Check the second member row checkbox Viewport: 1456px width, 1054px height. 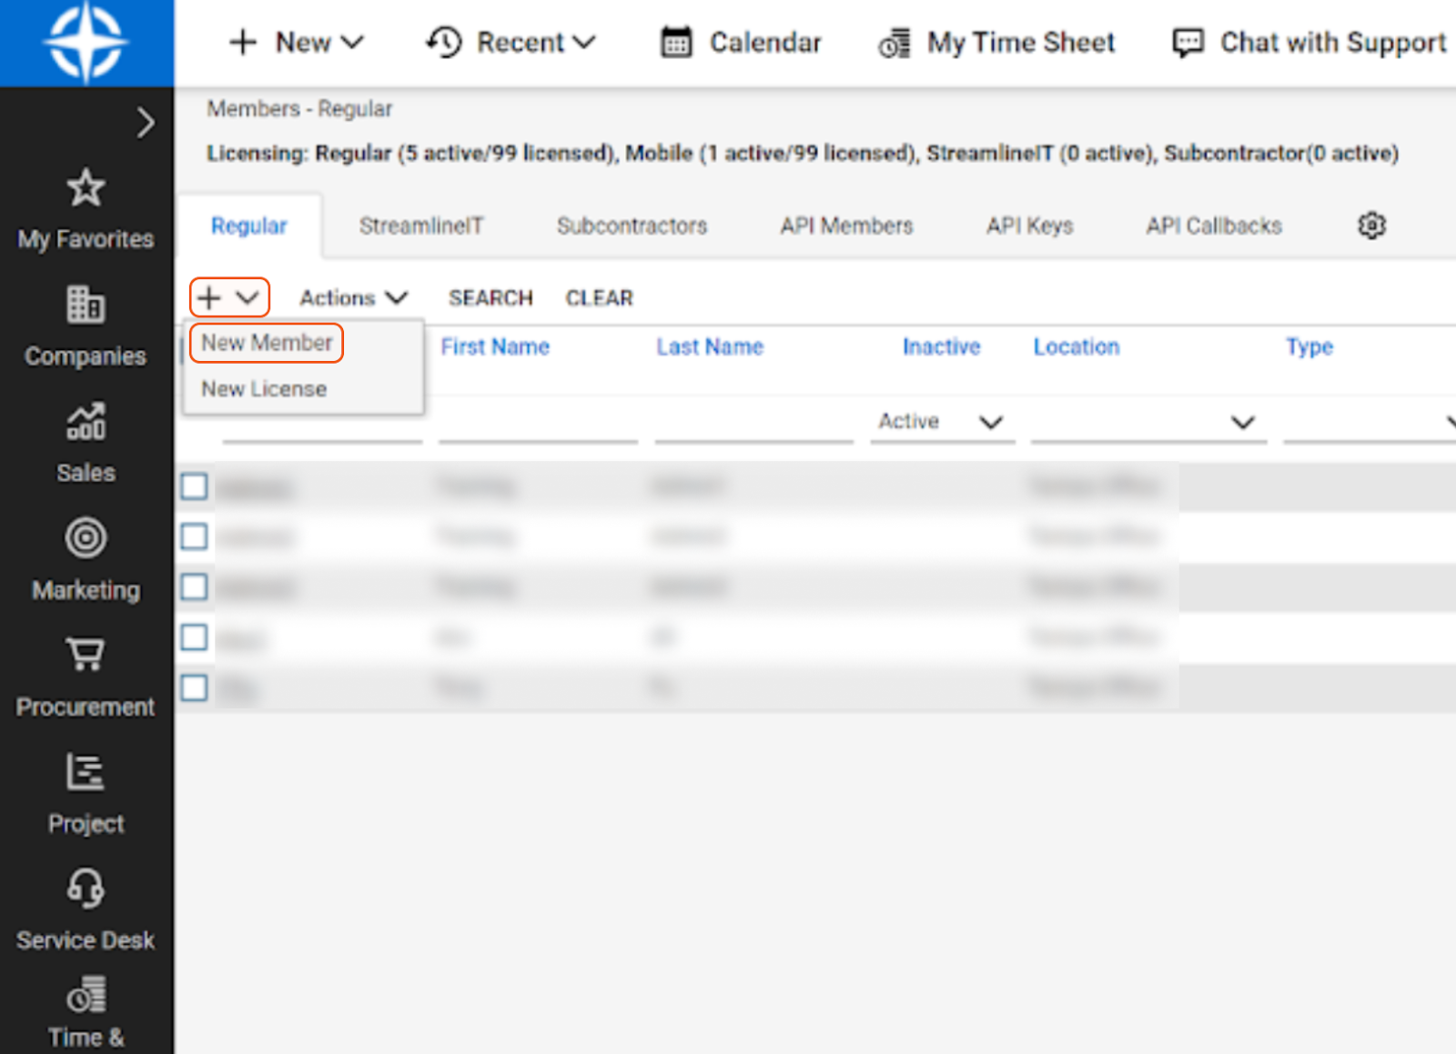pos(194,537)
